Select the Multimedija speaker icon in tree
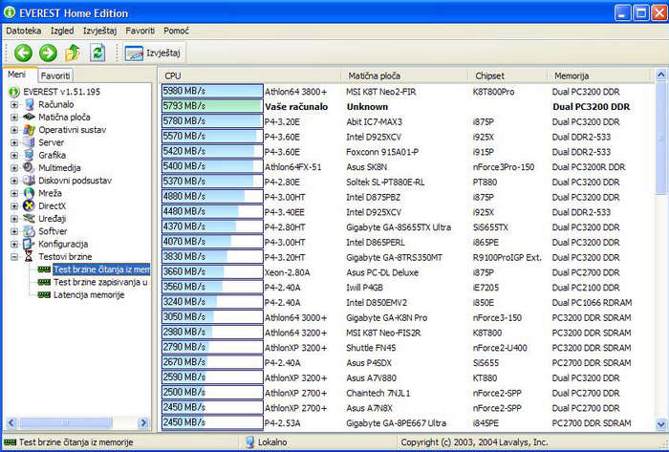This screenshot has width=669, height=452. click(29, 167)
